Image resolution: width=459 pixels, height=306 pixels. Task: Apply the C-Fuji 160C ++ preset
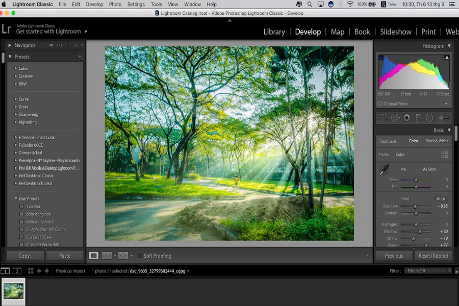click(x=39, y=237)
